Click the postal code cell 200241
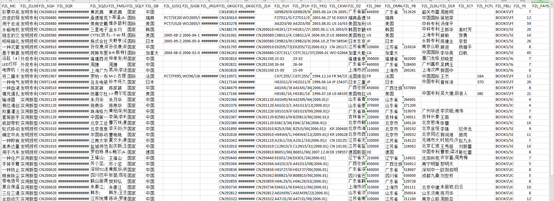The height and width of the screenshot is (201, 554). 412,70
